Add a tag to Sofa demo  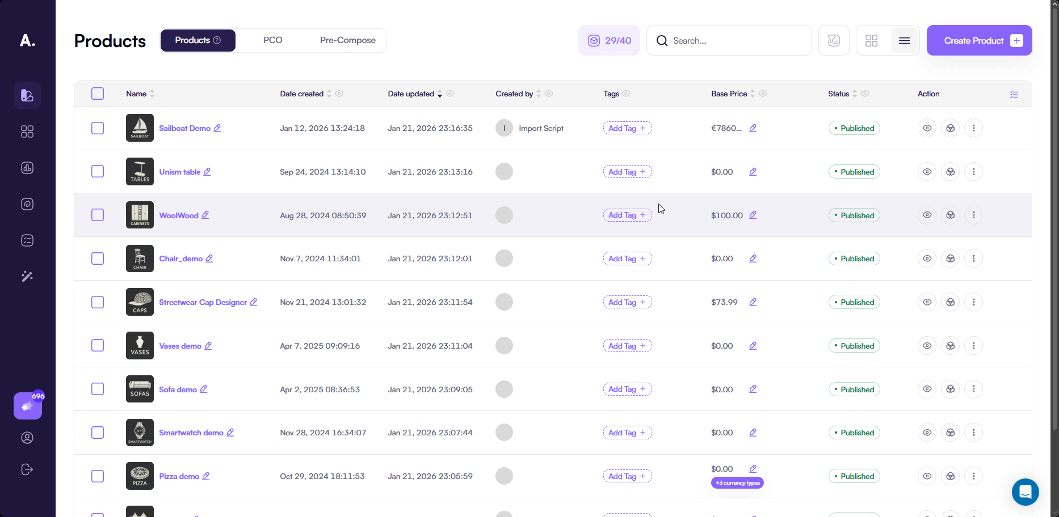[x=627, y=389]
